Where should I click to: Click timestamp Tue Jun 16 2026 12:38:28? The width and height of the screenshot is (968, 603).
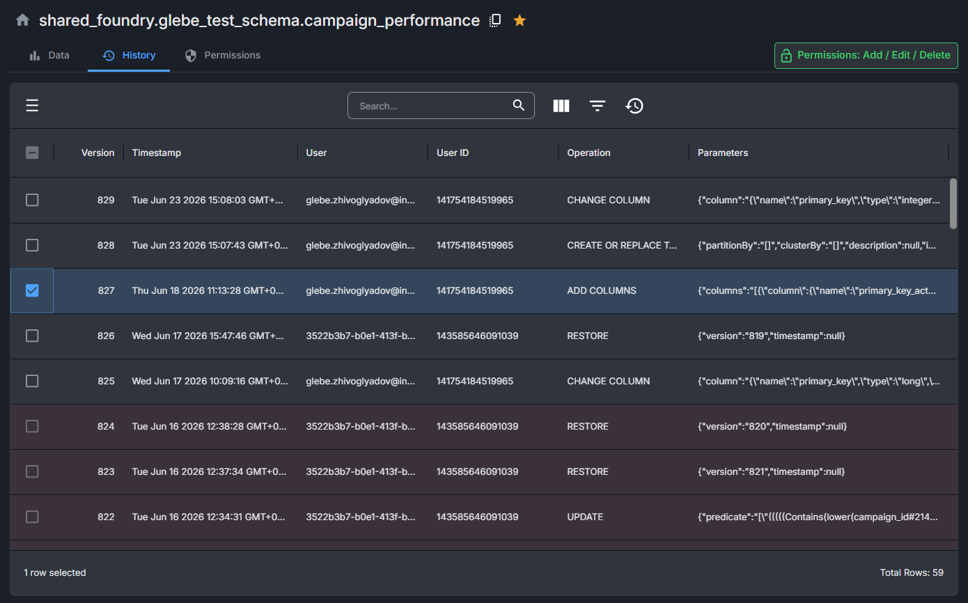pos(209,426)
